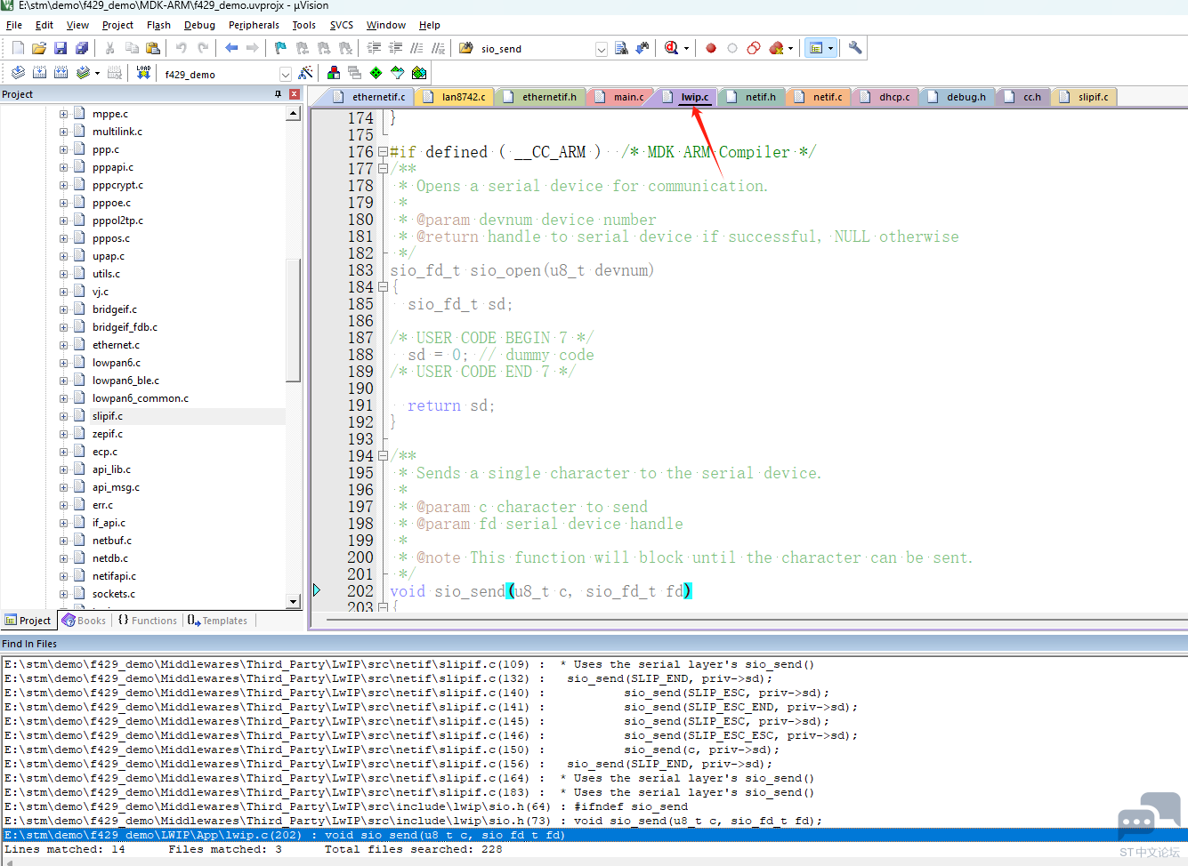Collapse the #if fold at line 176

coord(383,152)
